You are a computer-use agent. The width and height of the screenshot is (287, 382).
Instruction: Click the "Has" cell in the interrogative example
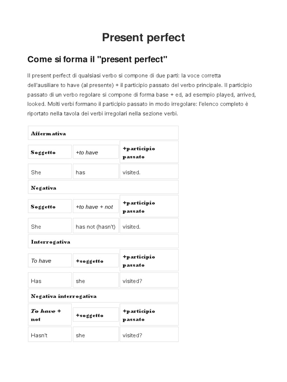(x=50, y=281)
